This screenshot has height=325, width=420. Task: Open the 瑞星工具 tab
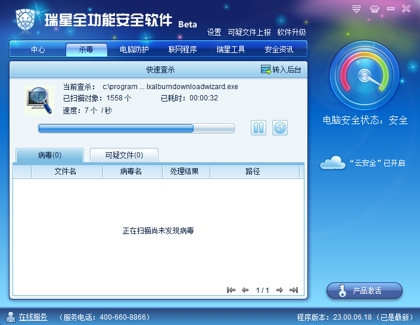point(231,49)
